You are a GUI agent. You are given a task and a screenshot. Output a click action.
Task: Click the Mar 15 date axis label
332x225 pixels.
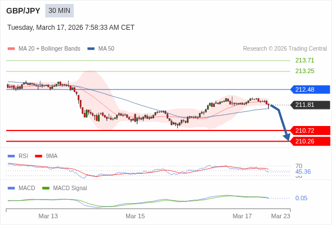click(135, 216)
